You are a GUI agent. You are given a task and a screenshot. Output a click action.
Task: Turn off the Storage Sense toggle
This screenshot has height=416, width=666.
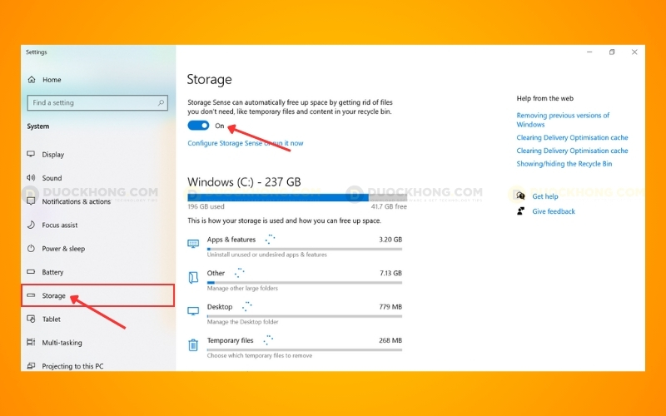pos(198,126)
